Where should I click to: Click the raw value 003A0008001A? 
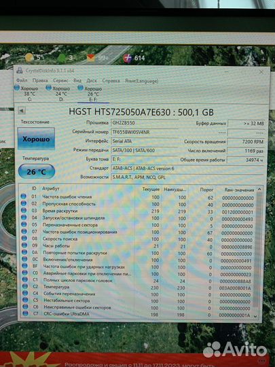pos(235,288)
